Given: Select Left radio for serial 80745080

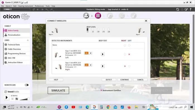Looking at the screenshot, I should pos(129,54).
